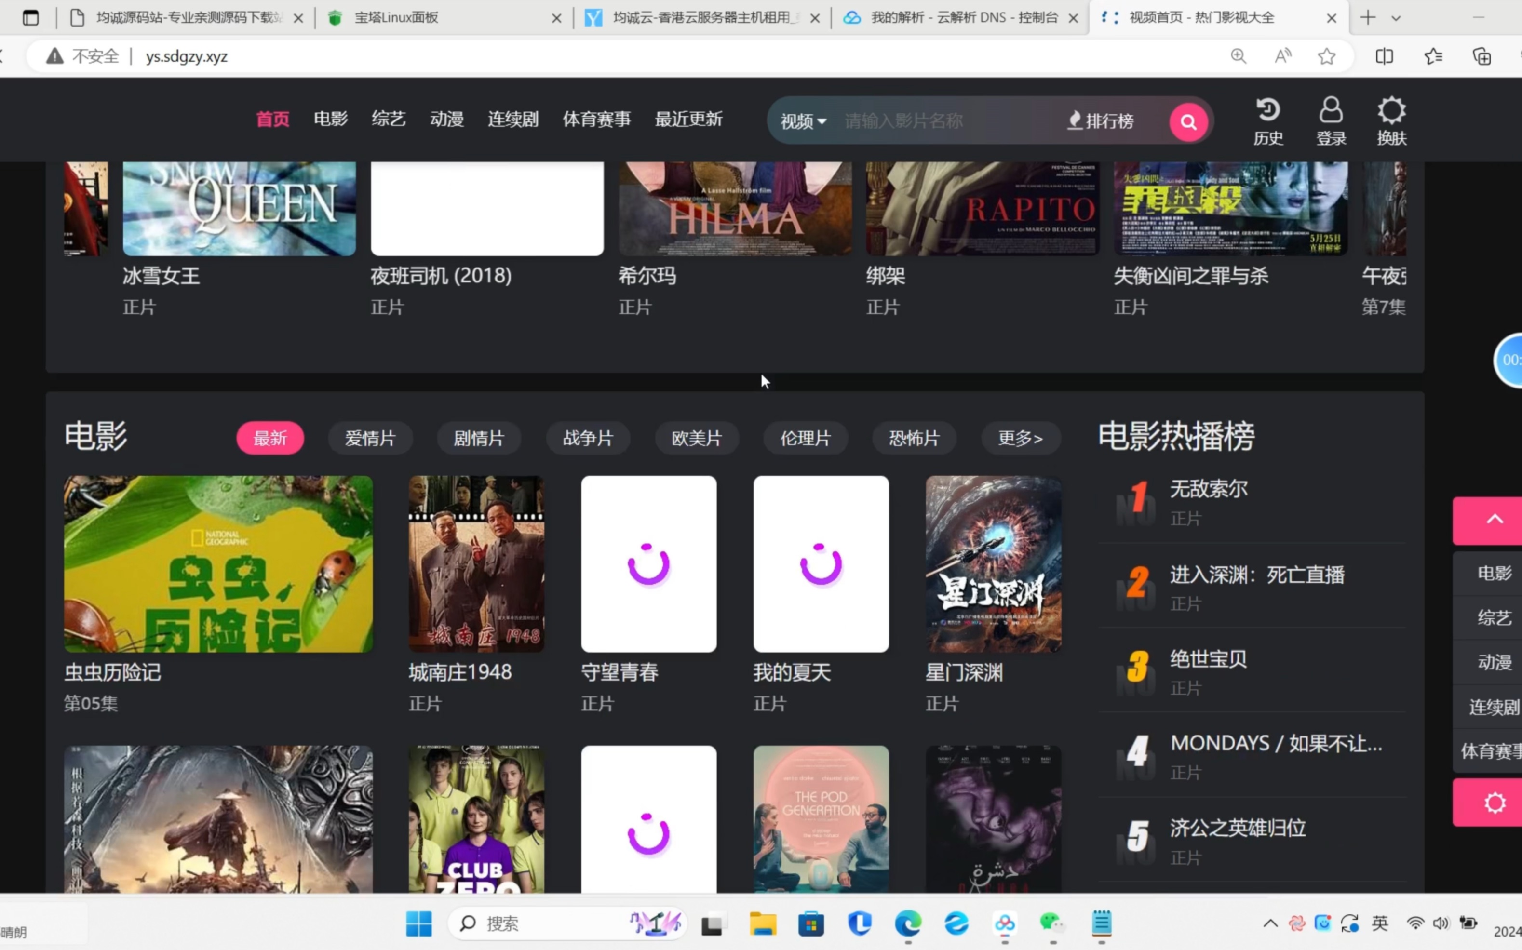This screenshot has width=1522, height=950.
Task: Open 动漫 in the top navigation
Action: (447, 120)
